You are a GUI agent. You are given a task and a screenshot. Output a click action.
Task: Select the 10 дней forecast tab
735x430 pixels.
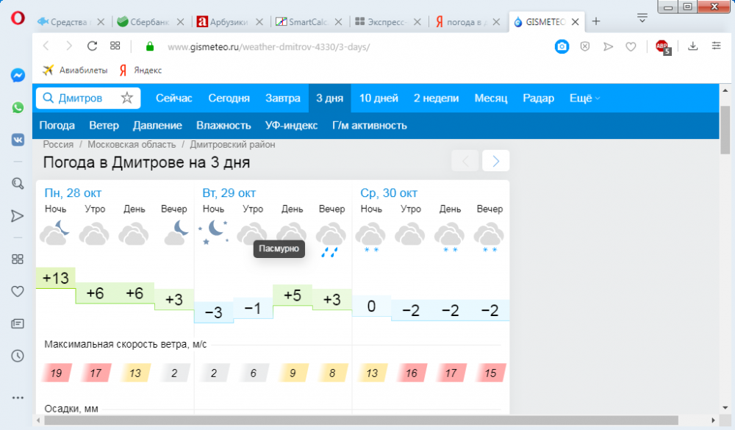379,98
